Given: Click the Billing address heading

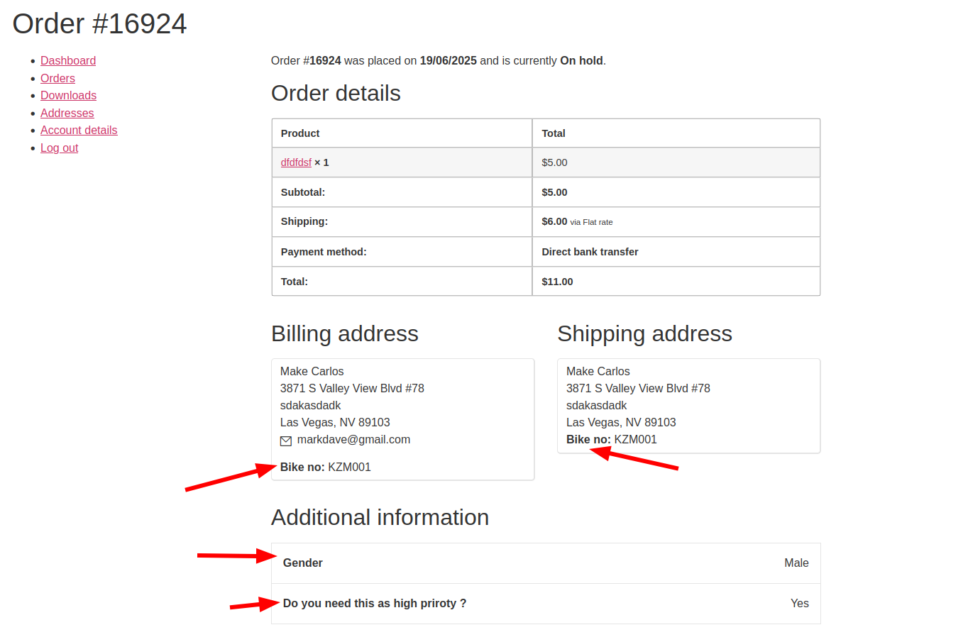Looking at the screenshot, I should [x=345, y=333].
